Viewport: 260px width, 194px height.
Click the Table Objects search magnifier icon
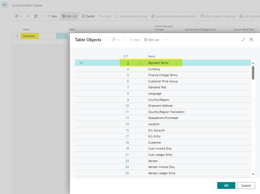pos(113,40)
